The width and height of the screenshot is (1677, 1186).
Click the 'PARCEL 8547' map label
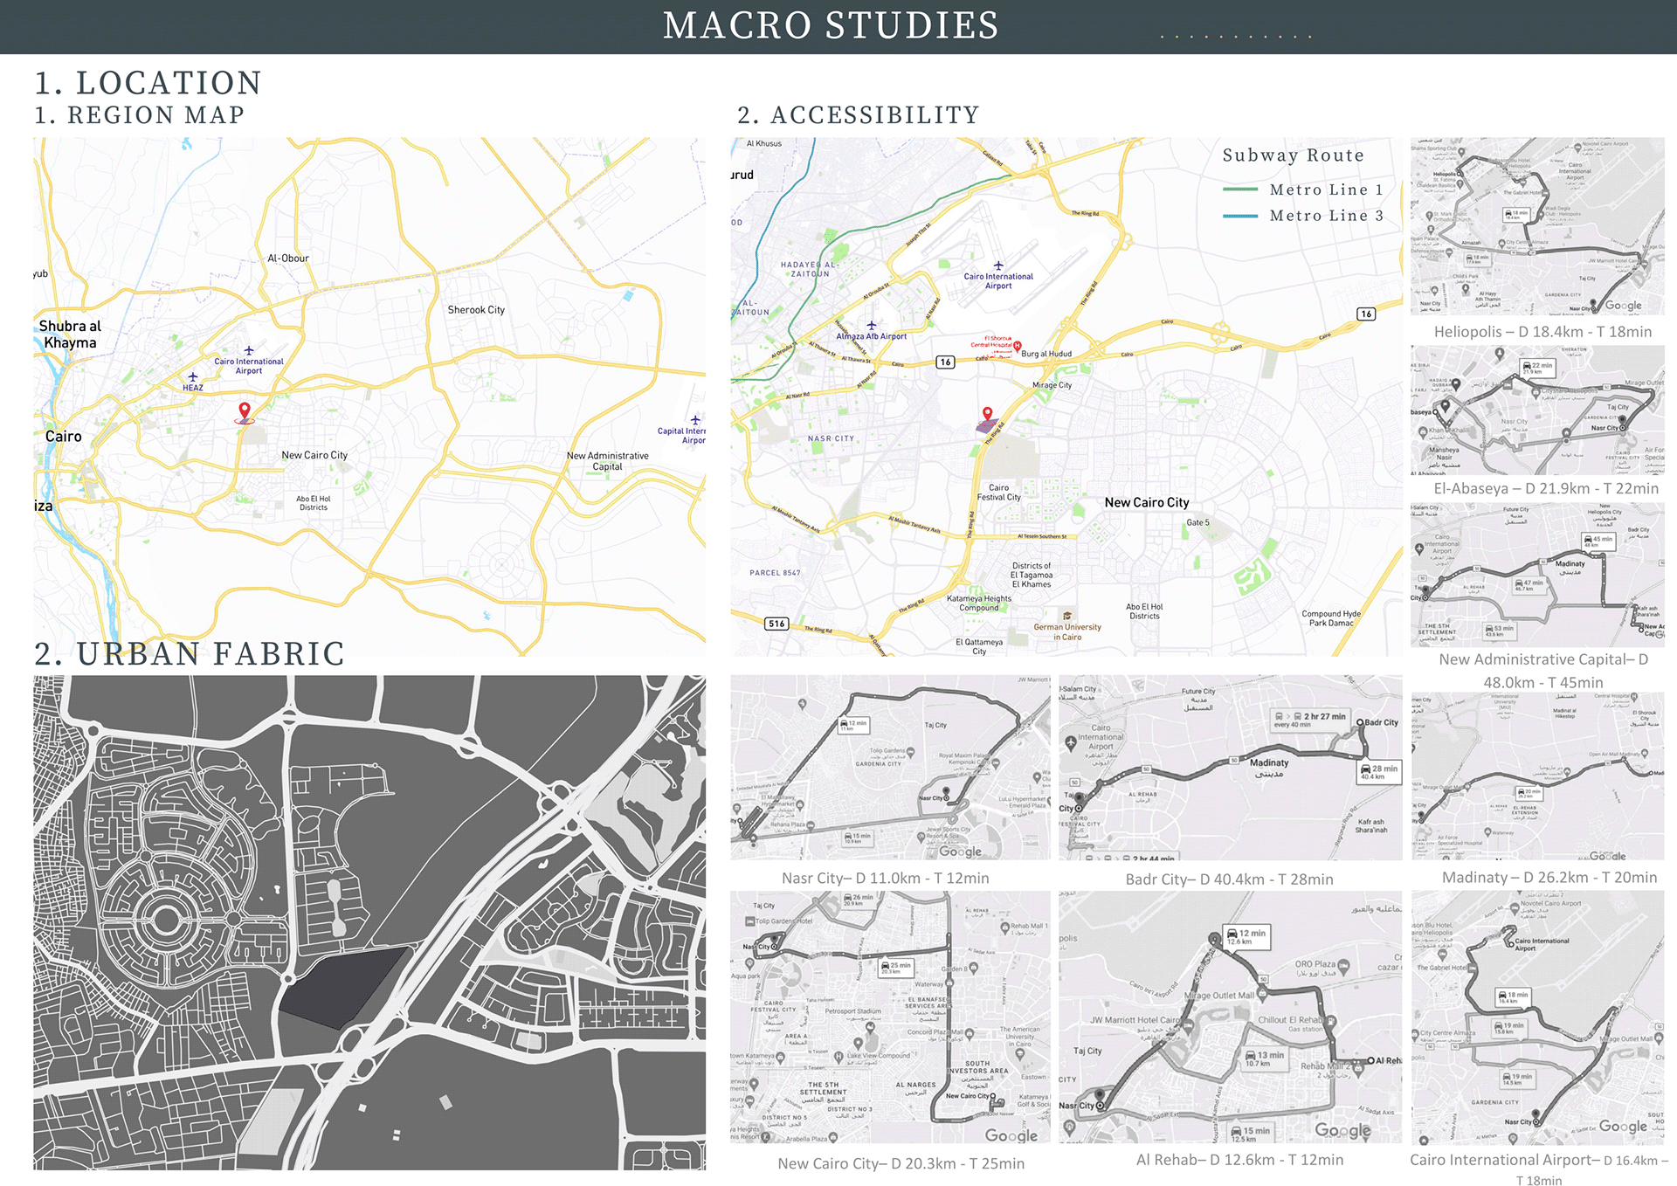[x=775, y=573]
